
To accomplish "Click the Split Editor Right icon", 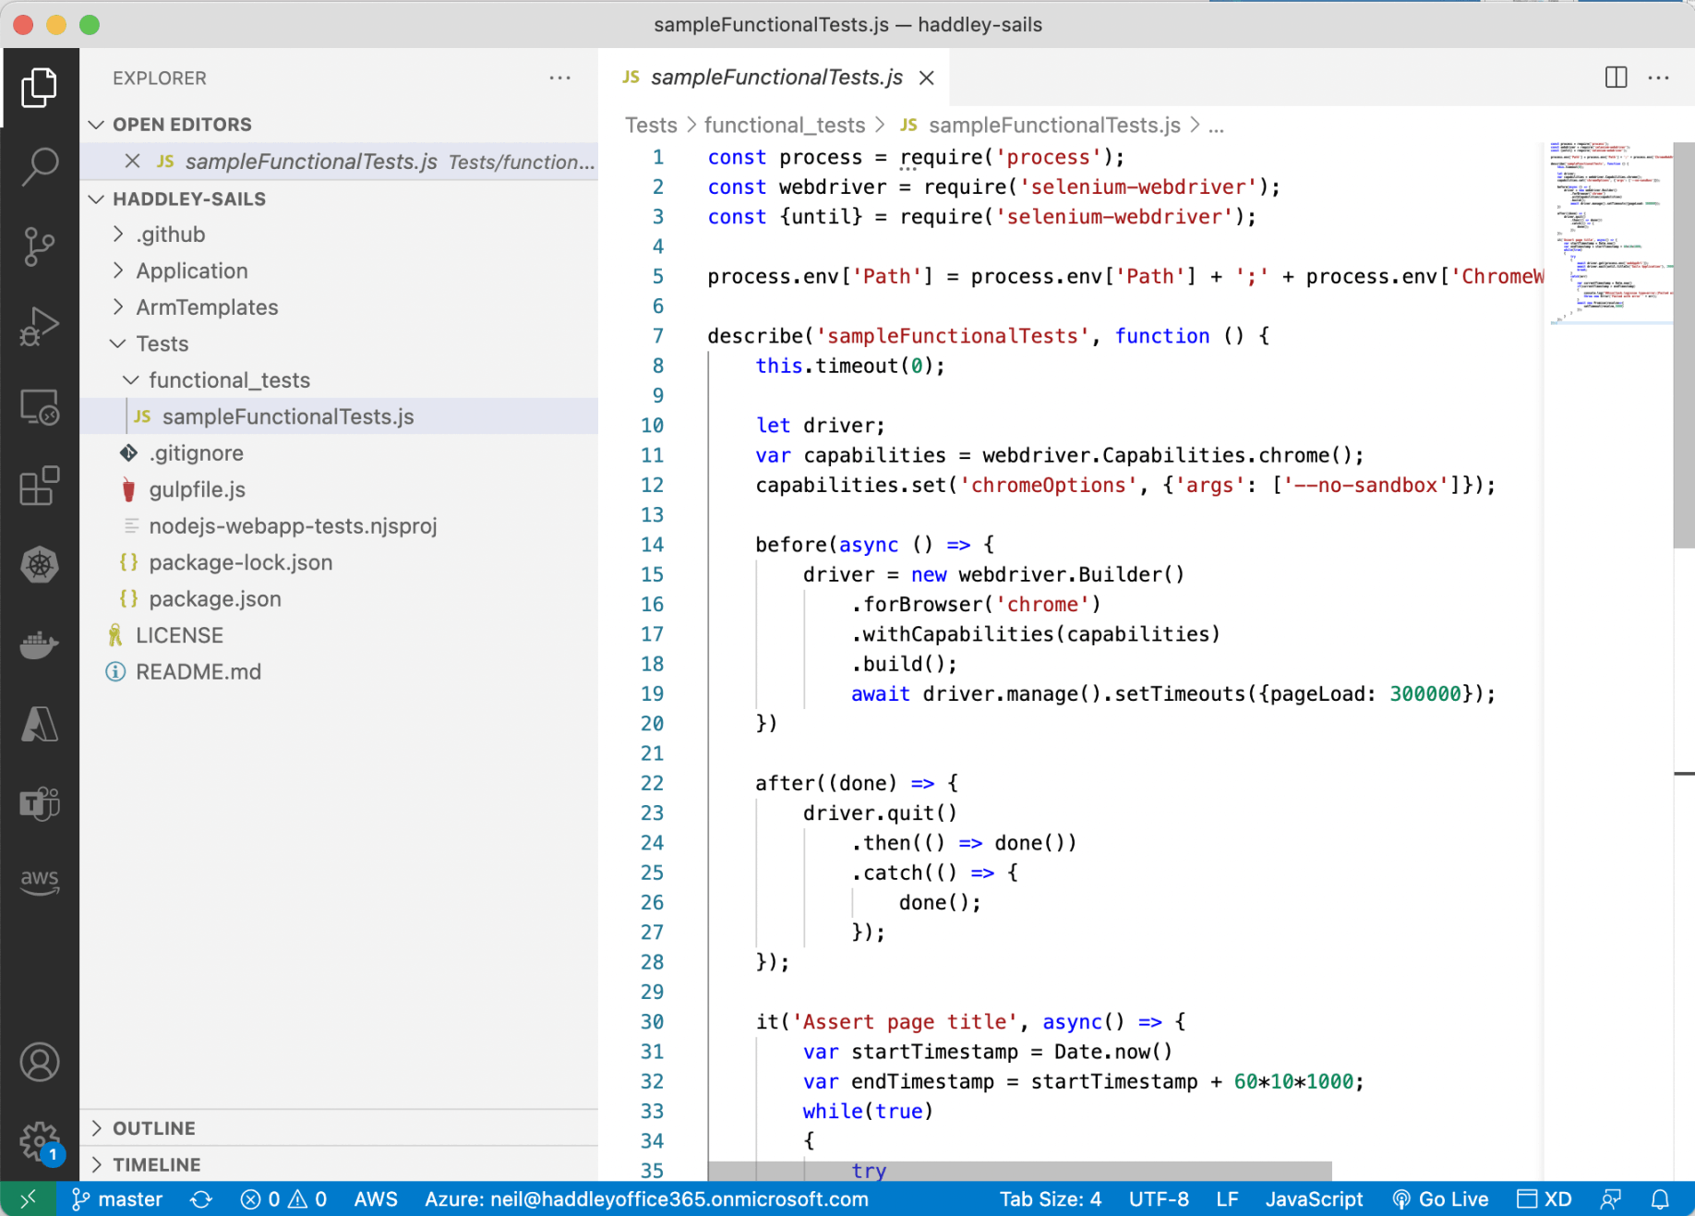I will 1616,78.
